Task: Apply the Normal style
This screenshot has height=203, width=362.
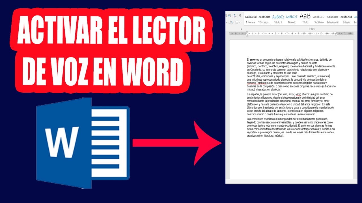Action: tap(251, 19)
